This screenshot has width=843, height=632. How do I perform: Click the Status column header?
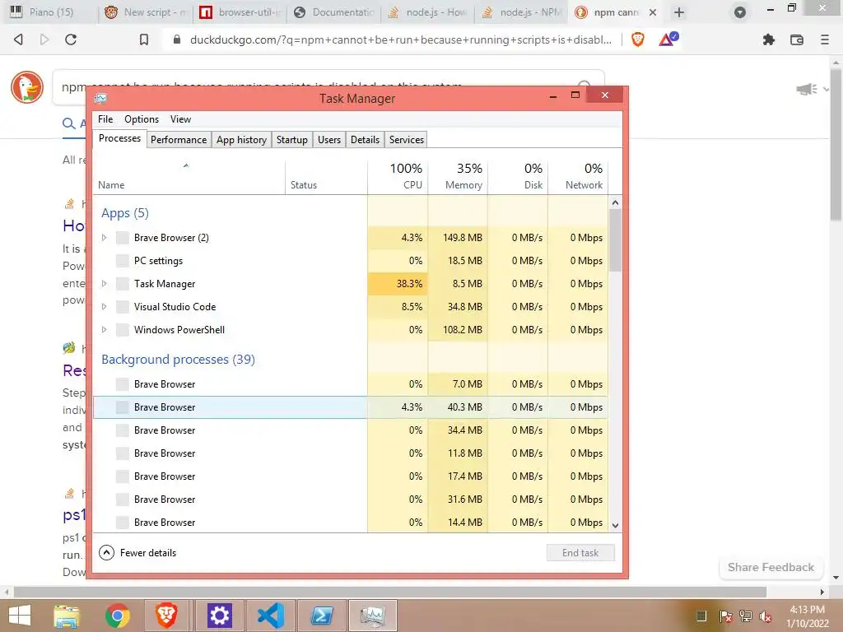pyautogui.click(x=326, y=176)
